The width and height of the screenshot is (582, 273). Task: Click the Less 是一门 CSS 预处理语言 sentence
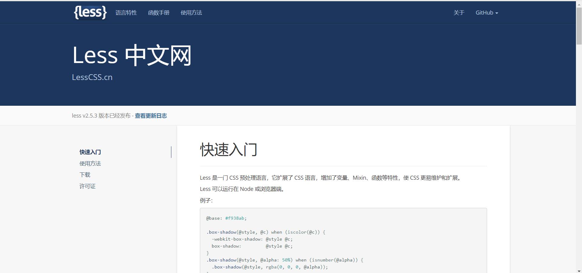pos(331,178)
